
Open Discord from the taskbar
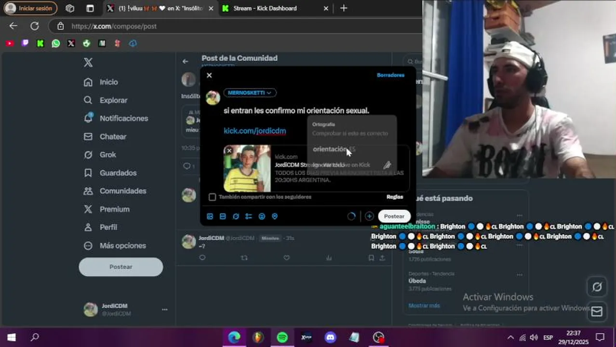coord(331,337)
